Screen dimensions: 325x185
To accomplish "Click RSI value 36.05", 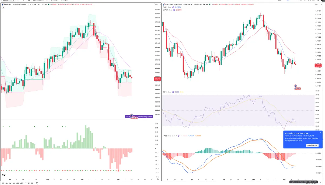I will pos(177,92).
